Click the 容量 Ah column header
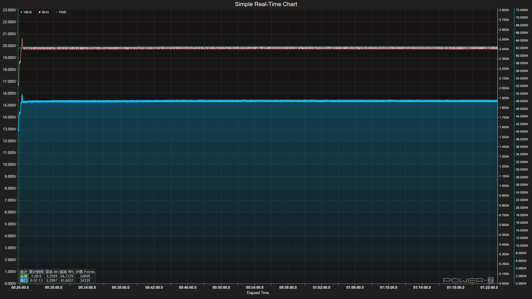532x299 pixels. pos(52,272)
